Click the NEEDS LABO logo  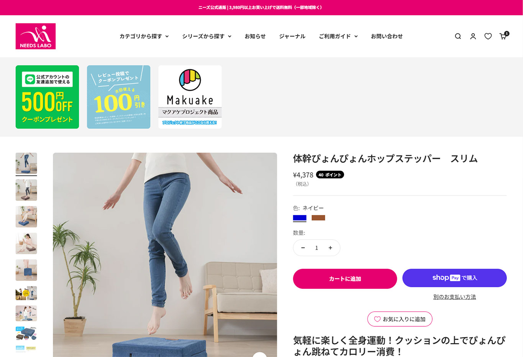pos(36,36)
